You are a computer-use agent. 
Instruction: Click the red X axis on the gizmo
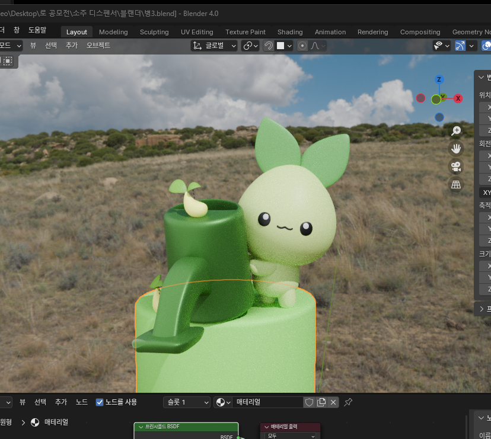[458, 98]
